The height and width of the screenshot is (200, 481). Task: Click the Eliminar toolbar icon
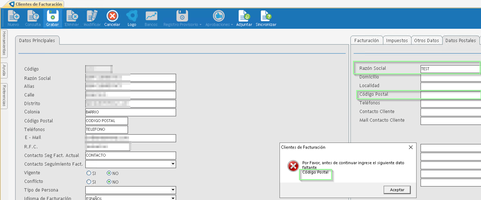72,19
